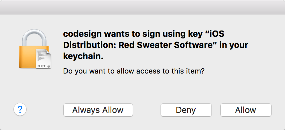Click the golden padlock icon
Screen dimensions: 285x130
(34, 49)
